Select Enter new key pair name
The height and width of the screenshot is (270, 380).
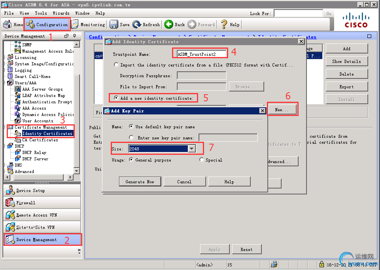tap(131, 137)
